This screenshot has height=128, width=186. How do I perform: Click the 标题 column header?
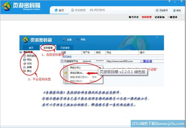tap(71, 52)
